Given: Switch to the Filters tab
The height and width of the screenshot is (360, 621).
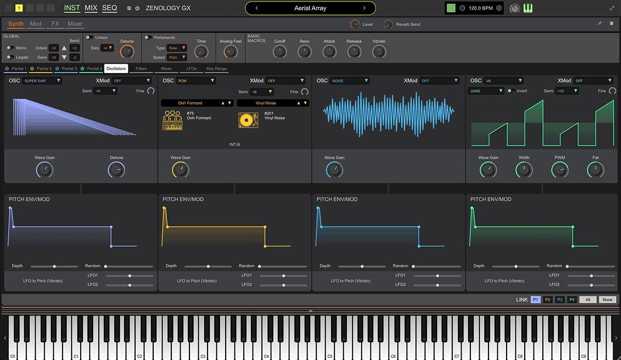Looking at the screenshot, I should click(x=141, y=68).
